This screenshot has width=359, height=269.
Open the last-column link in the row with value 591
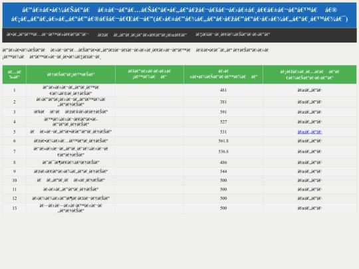tap(310, 112)
